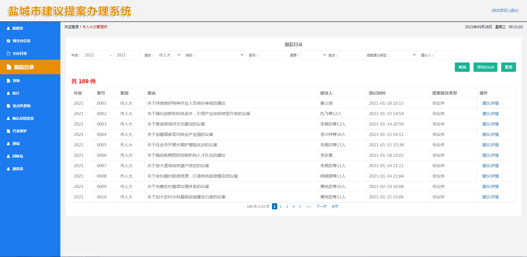The height and width of the screenshot is (257, 527).
Task: Click the person icon beside 新建议
Action: tap(8, 28)
